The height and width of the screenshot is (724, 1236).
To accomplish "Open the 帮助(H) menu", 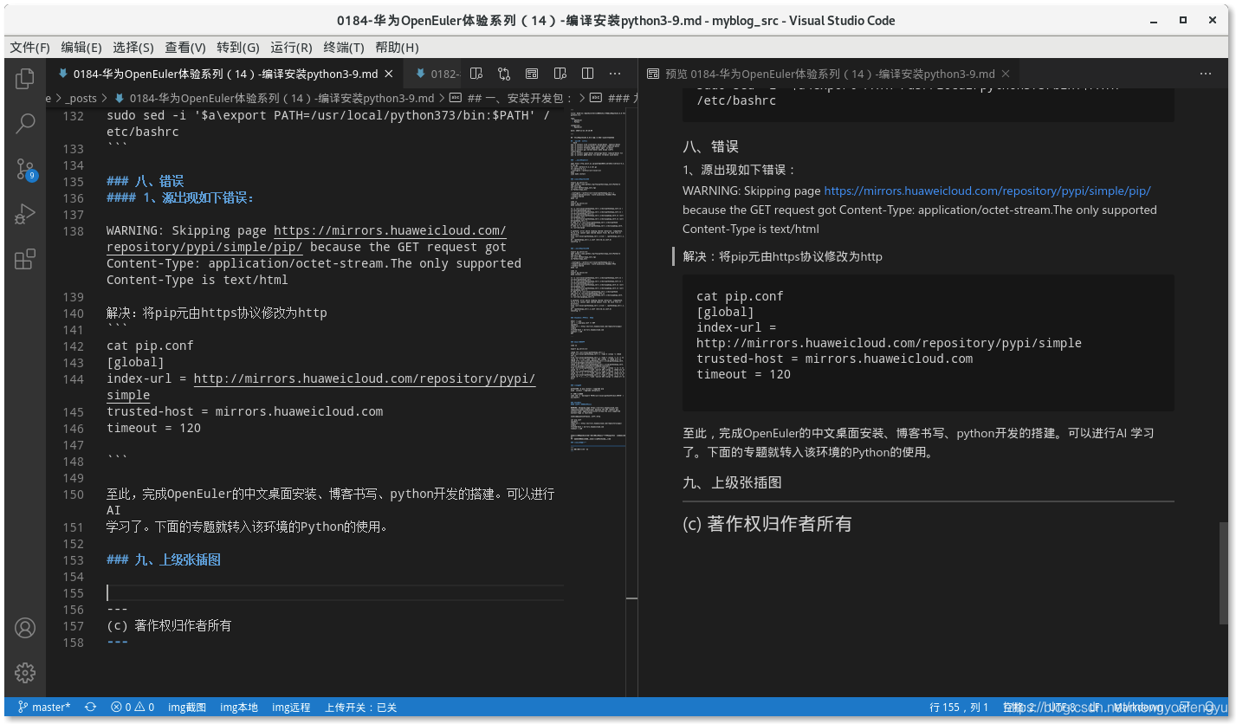I will [397, 47].
